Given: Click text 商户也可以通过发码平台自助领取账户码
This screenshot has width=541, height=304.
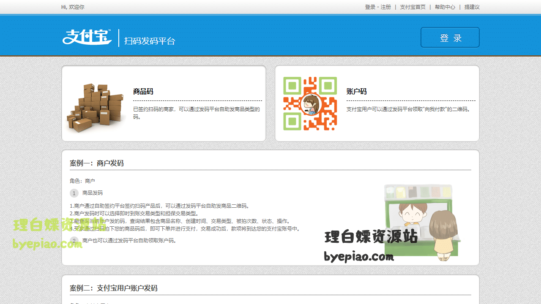Looking at the screenshot, I should (x=129, y=241).
